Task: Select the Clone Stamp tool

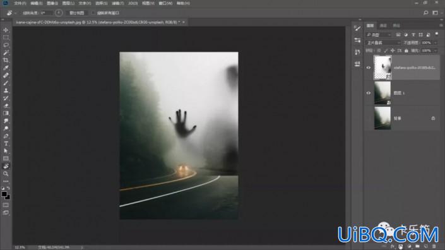Action: (x=6, y=90)
